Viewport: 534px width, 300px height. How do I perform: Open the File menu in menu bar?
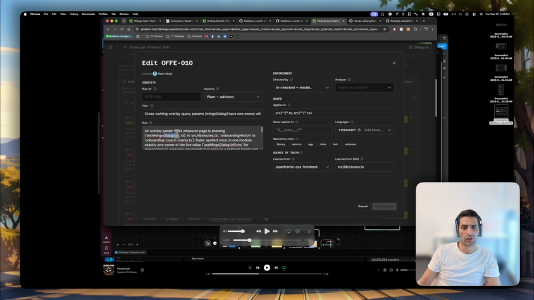point(46,15)
